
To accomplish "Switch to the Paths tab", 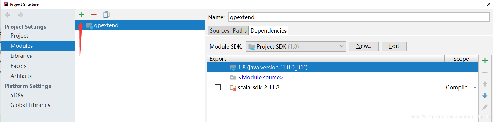I will pos(240,30).
